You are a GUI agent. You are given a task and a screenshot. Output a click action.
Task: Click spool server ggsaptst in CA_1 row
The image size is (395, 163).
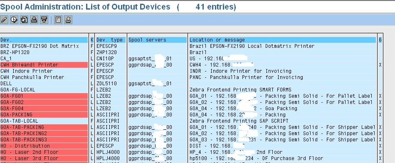[x=150, y=59]
